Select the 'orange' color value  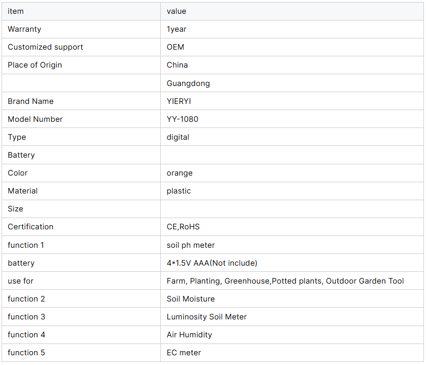(179, 173)
